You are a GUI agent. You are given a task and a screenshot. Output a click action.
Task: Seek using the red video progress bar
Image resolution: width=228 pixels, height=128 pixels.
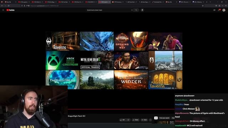point(121,109)
